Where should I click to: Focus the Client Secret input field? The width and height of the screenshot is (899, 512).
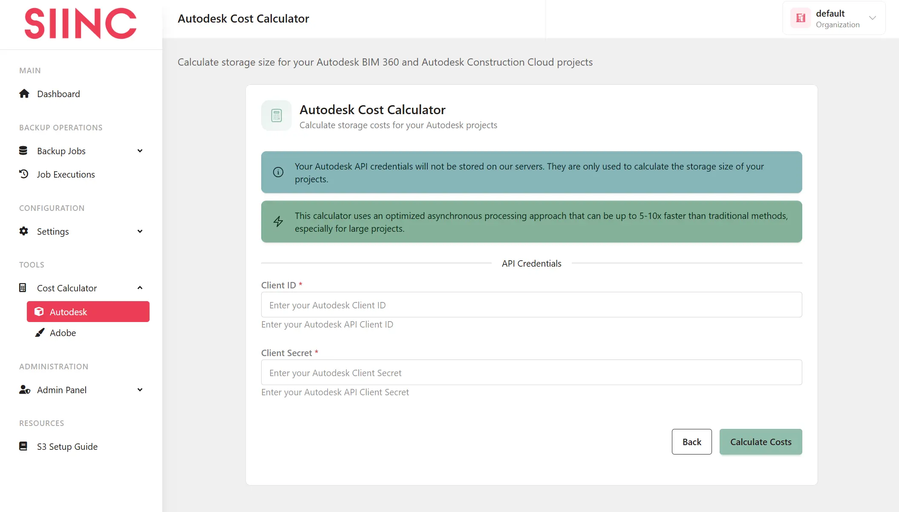531,373
